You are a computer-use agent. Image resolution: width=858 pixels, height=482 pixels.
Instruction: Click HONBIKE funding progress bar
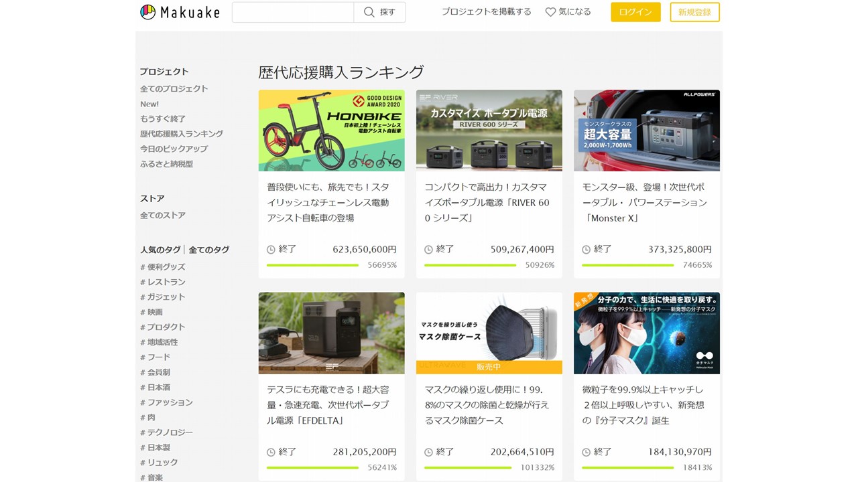tap(312, 265)
